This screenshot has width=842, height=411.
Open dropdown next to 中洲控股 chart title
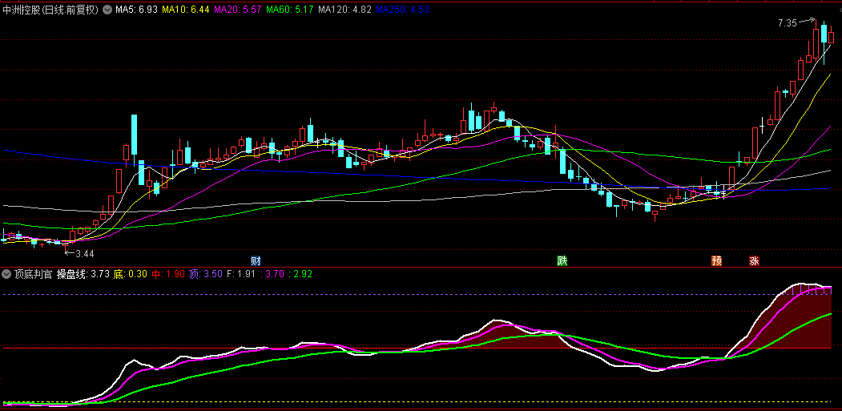(x=107, y=10)
